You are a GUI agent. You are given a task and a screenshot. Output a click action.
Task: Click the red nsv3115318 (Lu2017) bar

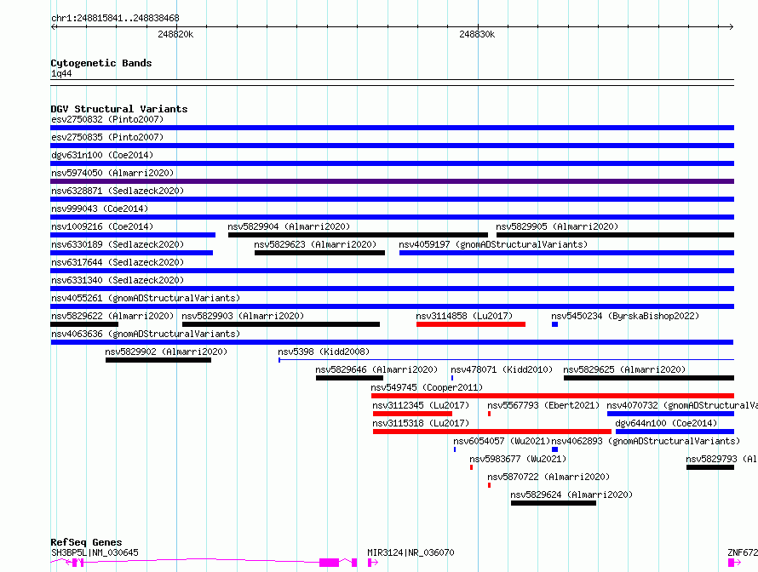(492, 432)
